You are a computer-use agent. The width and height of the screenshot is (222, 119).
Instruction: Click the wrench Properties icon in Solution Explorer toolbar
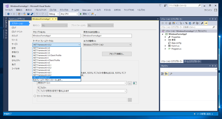click(202, 23)
